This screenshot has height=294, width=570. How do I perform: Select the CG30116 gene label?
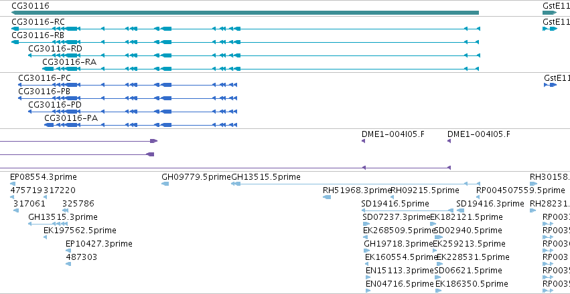31,6
